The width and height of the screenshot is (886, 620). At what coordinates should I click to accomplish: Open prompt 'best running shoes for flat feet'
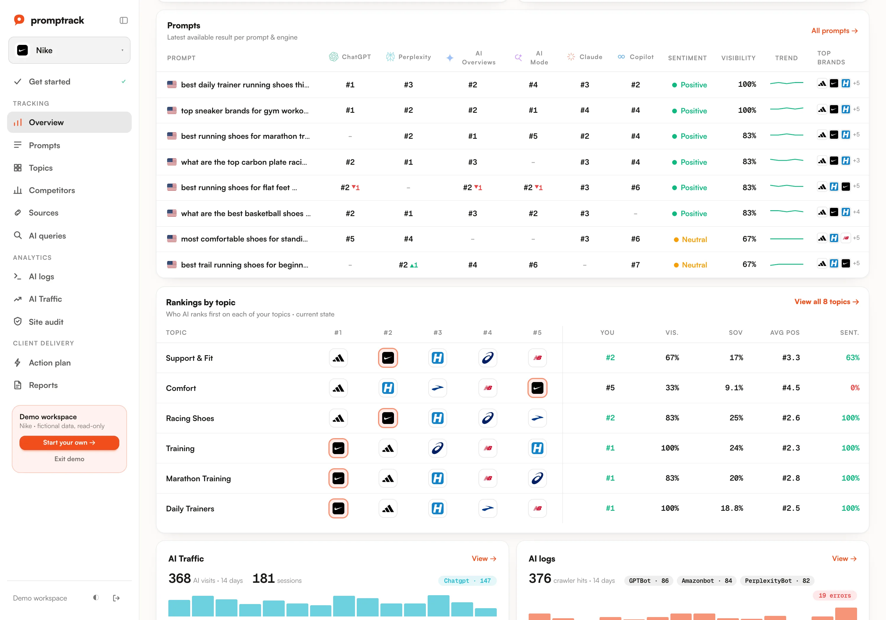(239, 187)
